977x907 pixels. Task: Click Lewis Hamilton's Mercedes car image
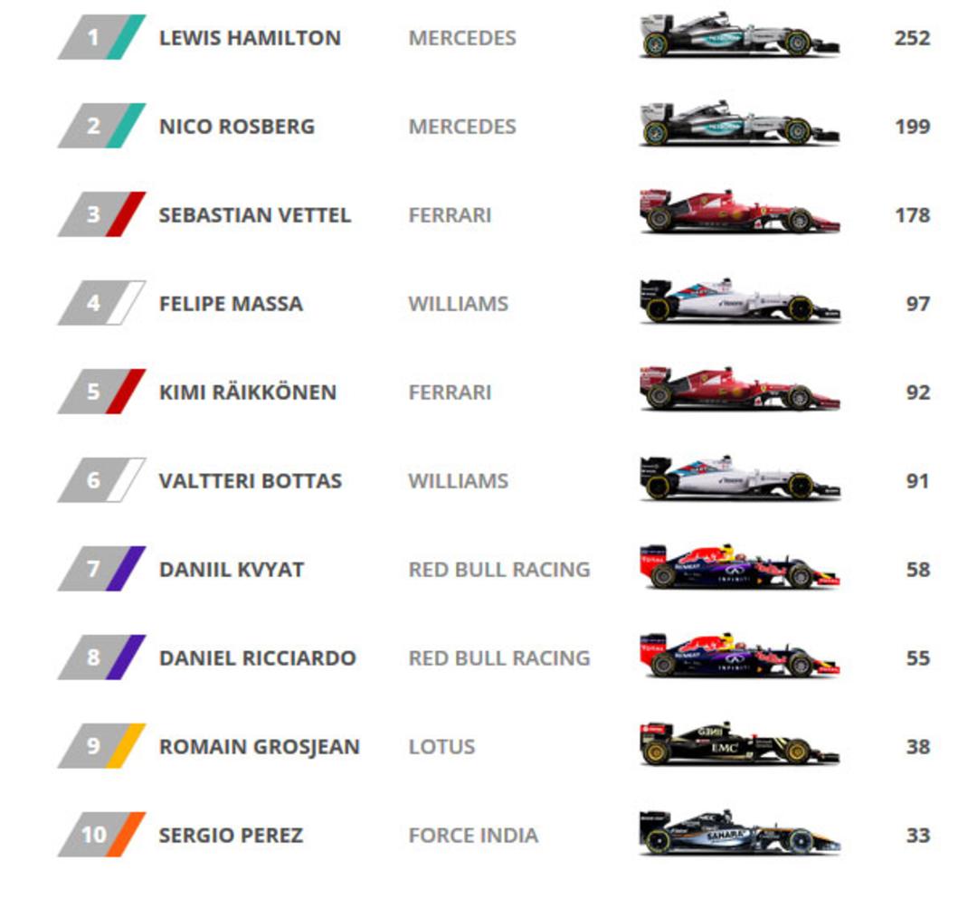740,35
